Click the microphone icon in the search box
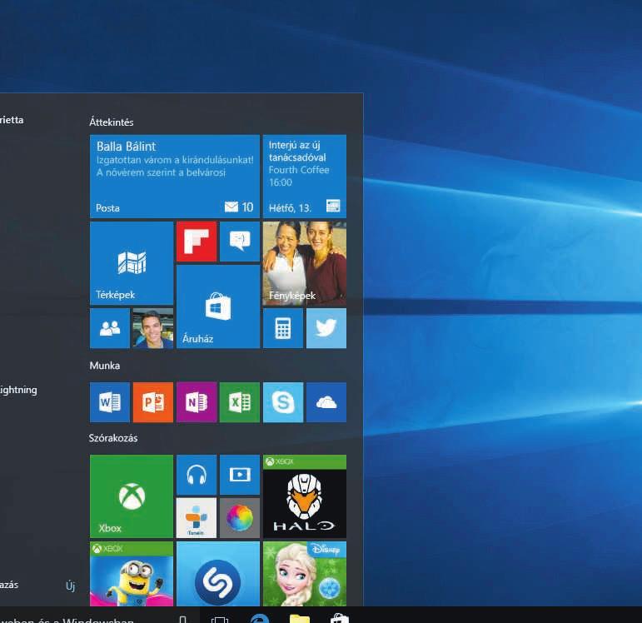The width and height of the screenshot is (642, 623). point(183,619)
